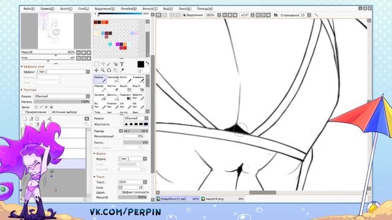392x220 pixels.
Task: Open the Фильтр menu
Action: (x=149, y=9)
